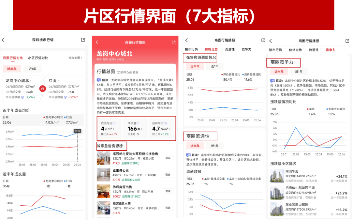The width and height of the screenshot is (352, 220).
Task: Tap the 25.06 marker on 近半年成交均价 chart
Action: pos(78,131)
